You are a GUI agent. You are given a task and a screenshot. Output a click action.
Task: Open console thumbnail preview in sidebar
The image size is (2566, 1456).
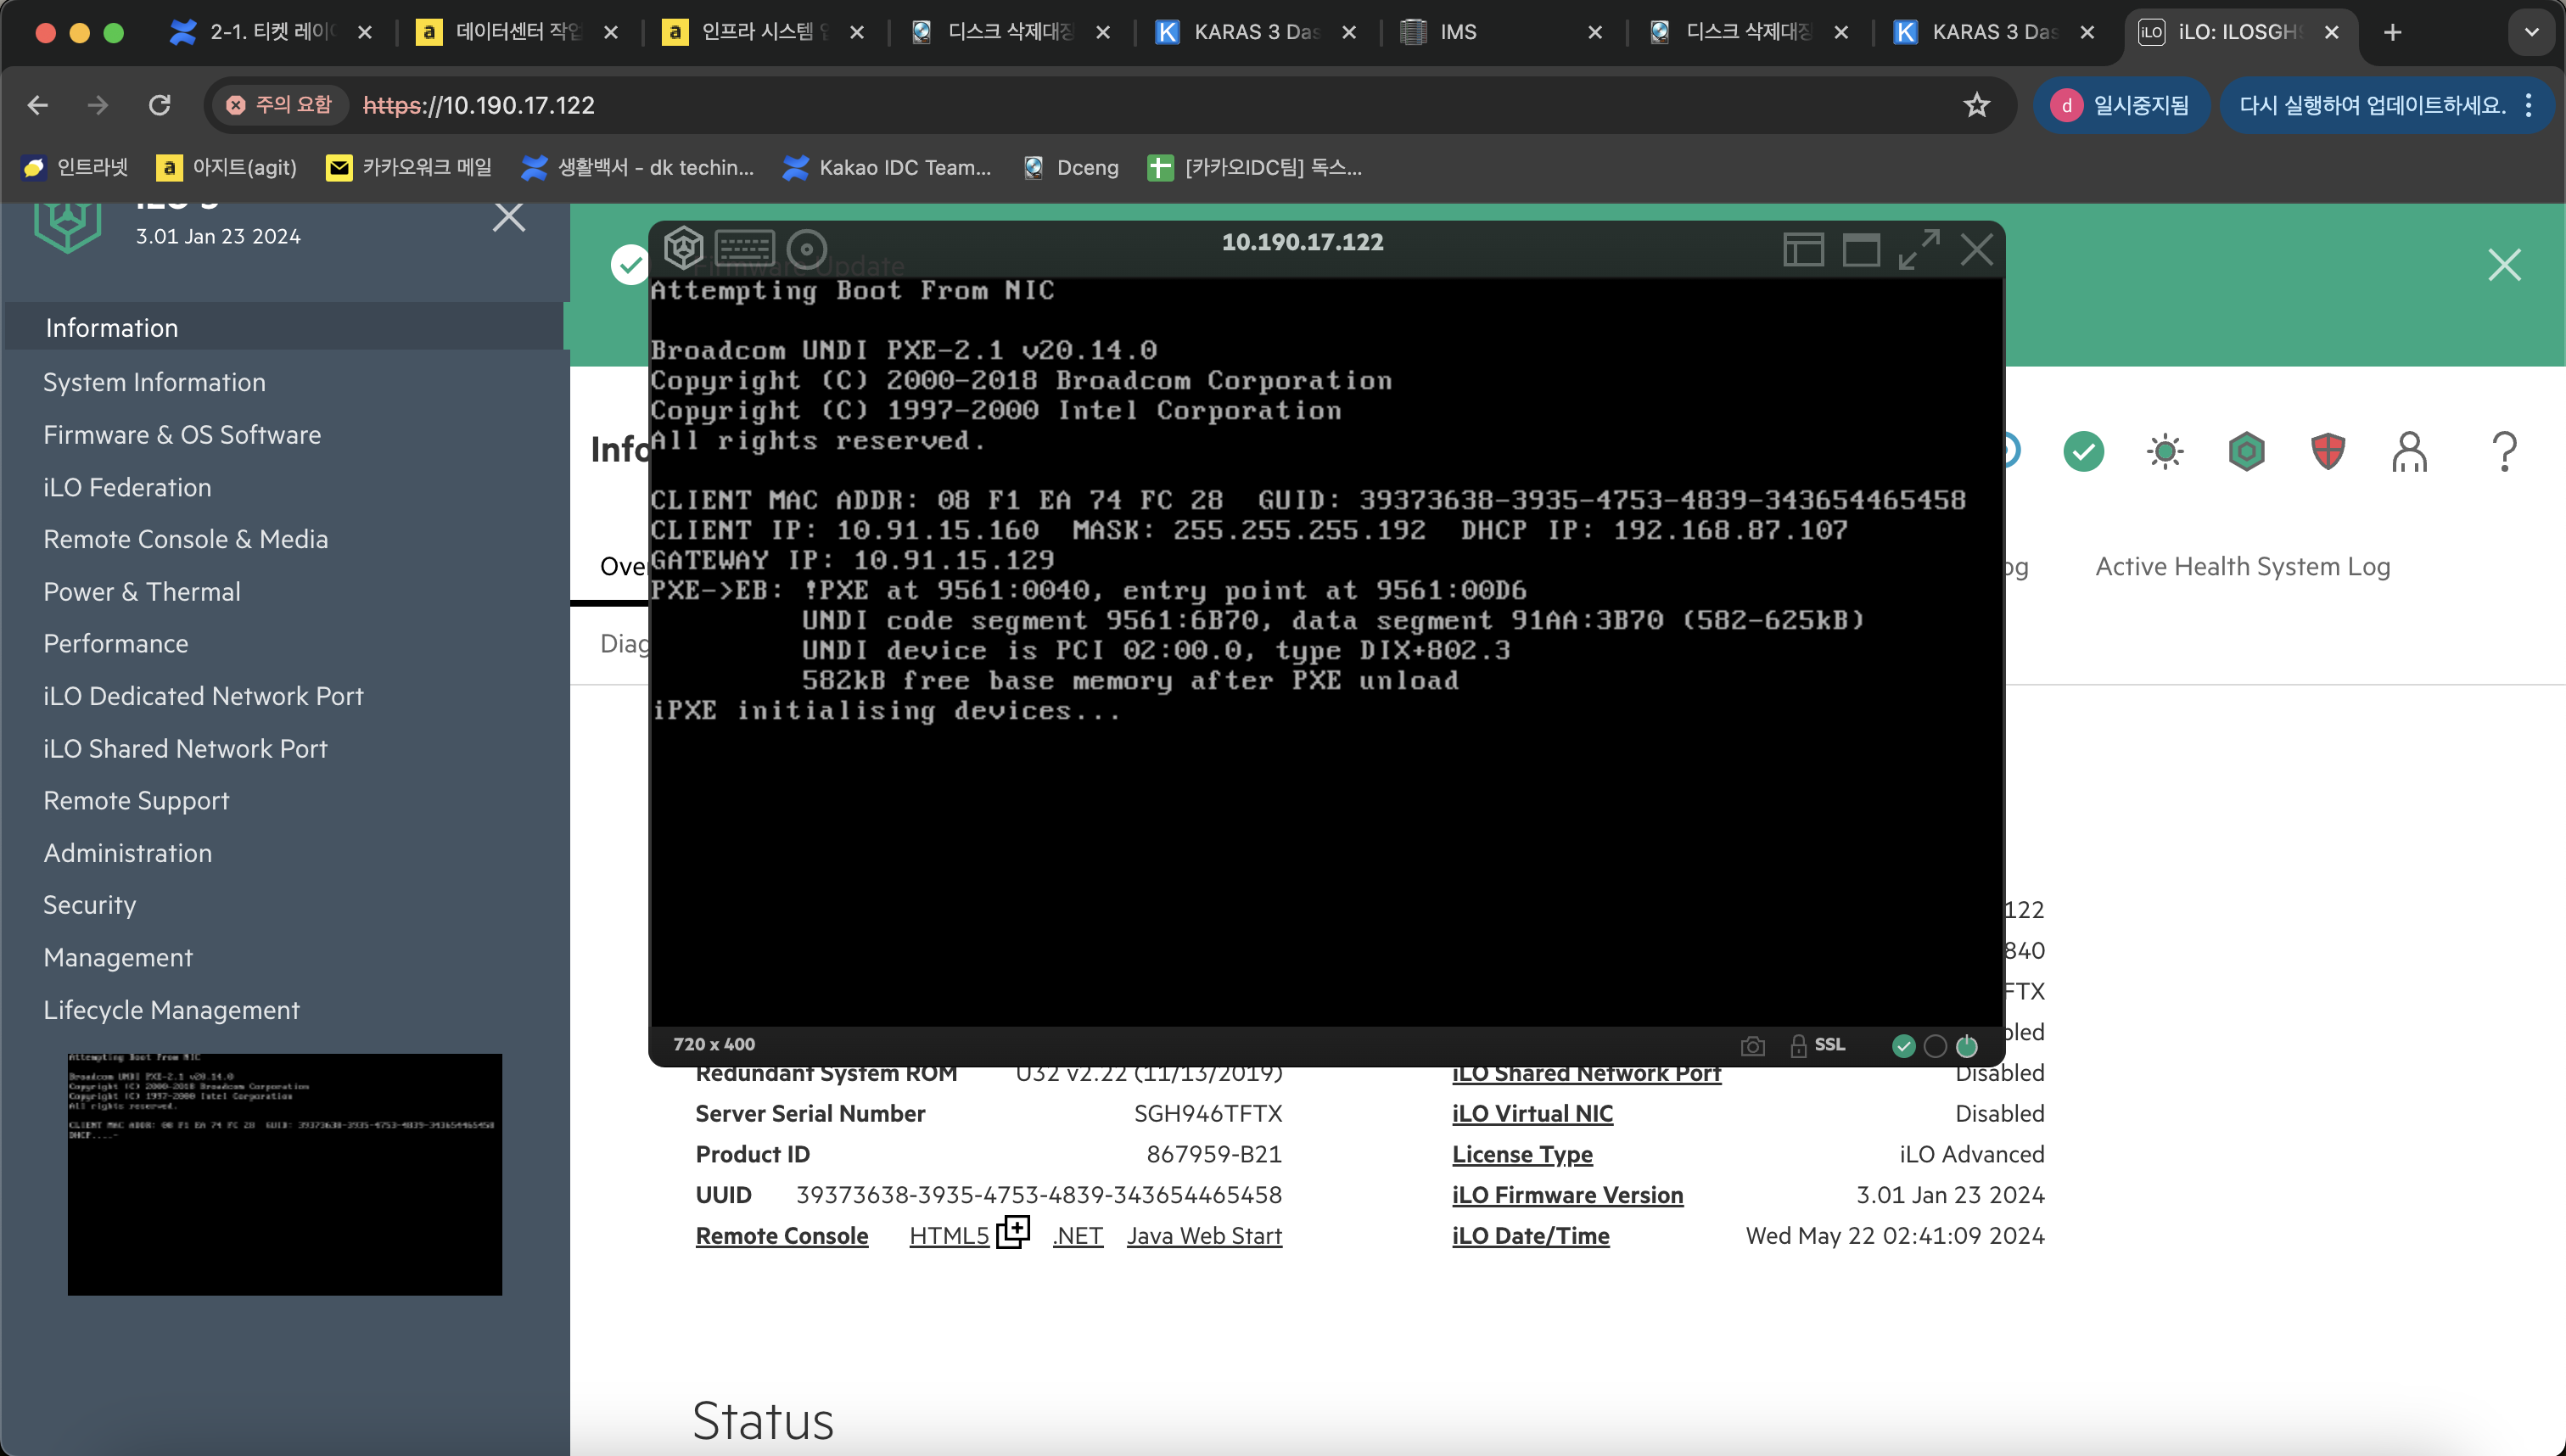point(285,1174)
